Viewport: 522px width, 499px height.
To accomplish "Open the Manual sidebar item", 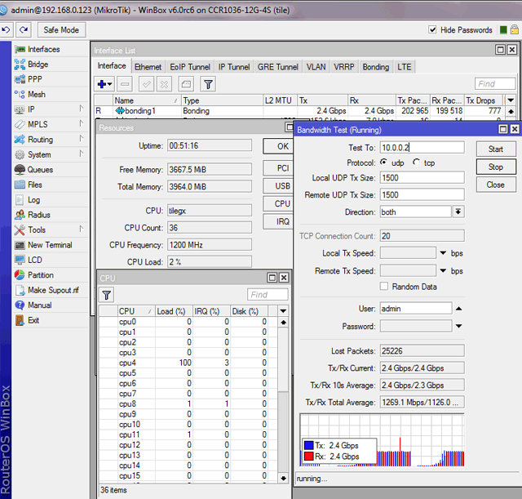I will pyautogui.click(x=39, y=305).
